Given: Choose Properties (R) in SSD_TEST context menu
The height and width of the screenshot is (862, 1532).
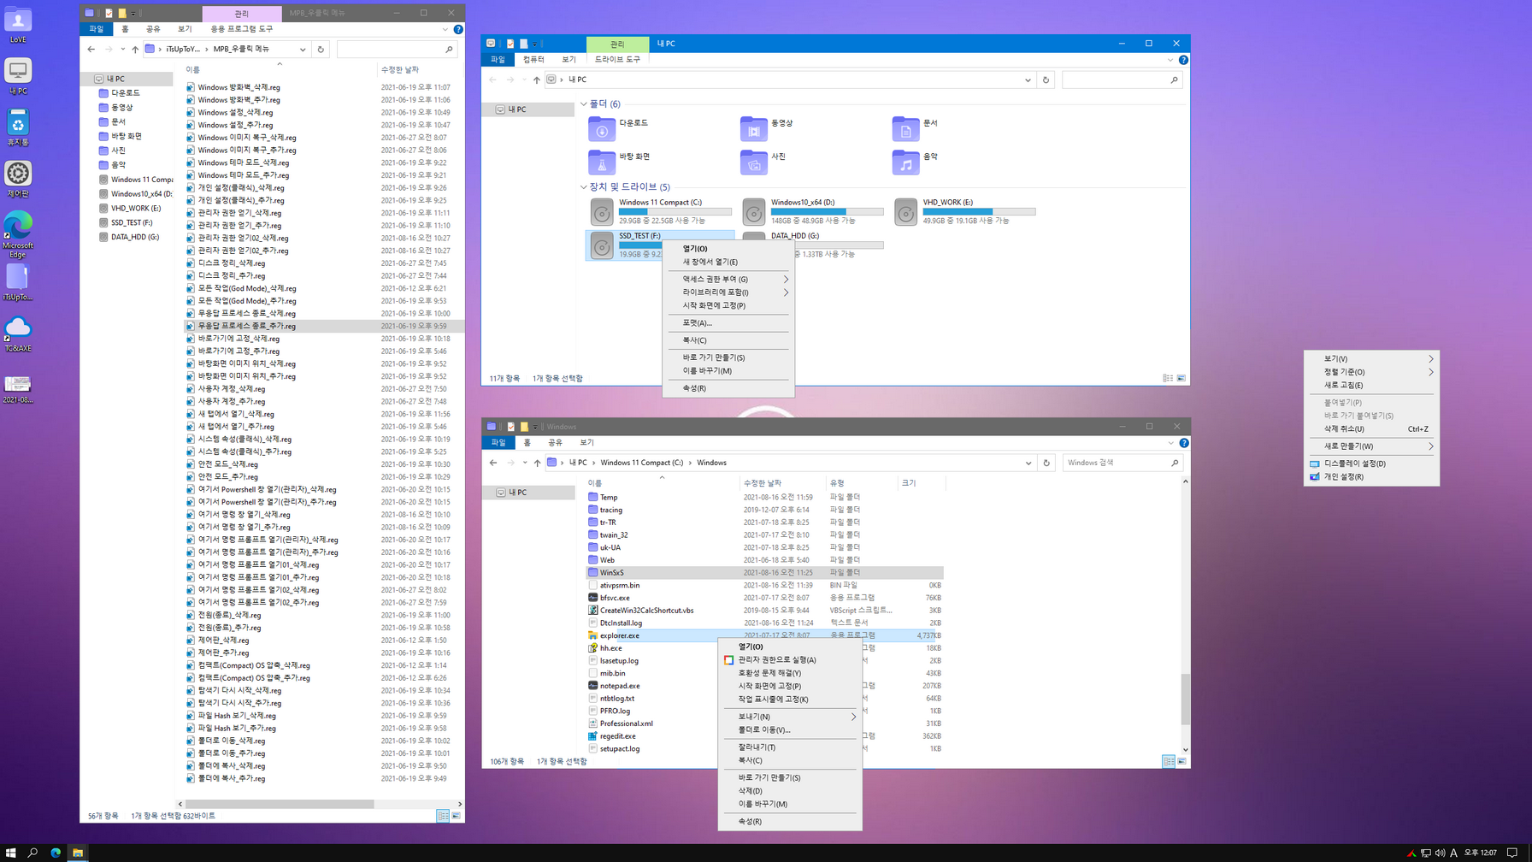Looking at the screenshot, I should click(x=728, y=388).
